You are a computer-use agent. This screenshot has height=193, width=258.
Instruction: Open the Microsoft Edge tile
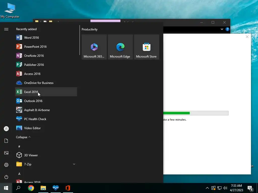120,47
